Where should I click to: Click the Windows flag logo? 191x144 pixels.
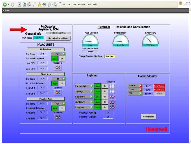pos(181,3)
